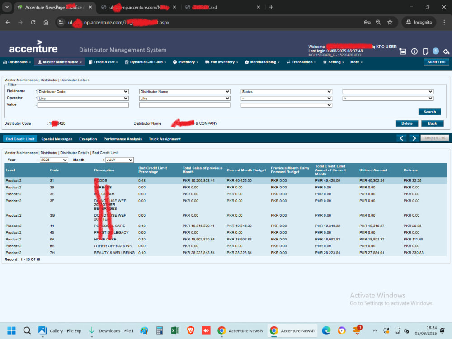This screenshot has width=452, height=339.
Task: Show hidden system tray icons chevron
Action: [375, 331]
